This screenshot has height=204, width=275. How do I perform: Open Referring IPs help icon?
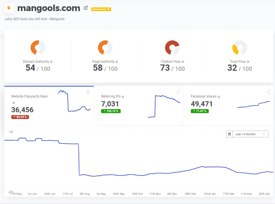coord(123,97)
